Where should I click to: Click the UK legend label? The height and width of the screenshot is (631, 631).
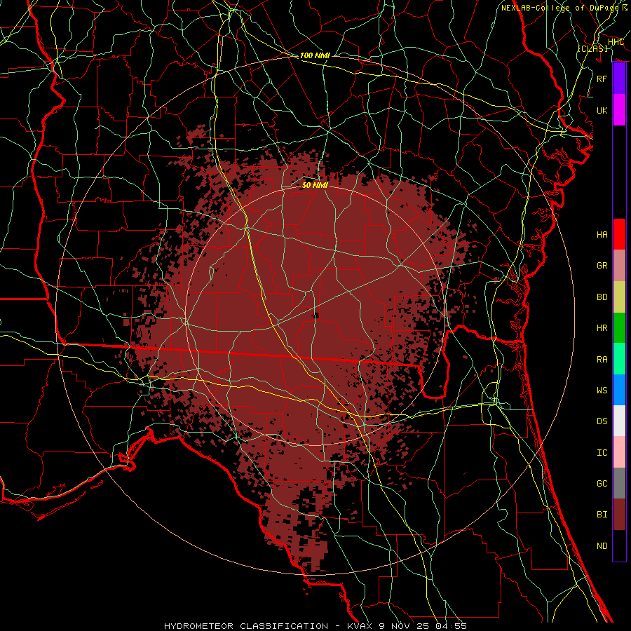[x=602, y=110]
